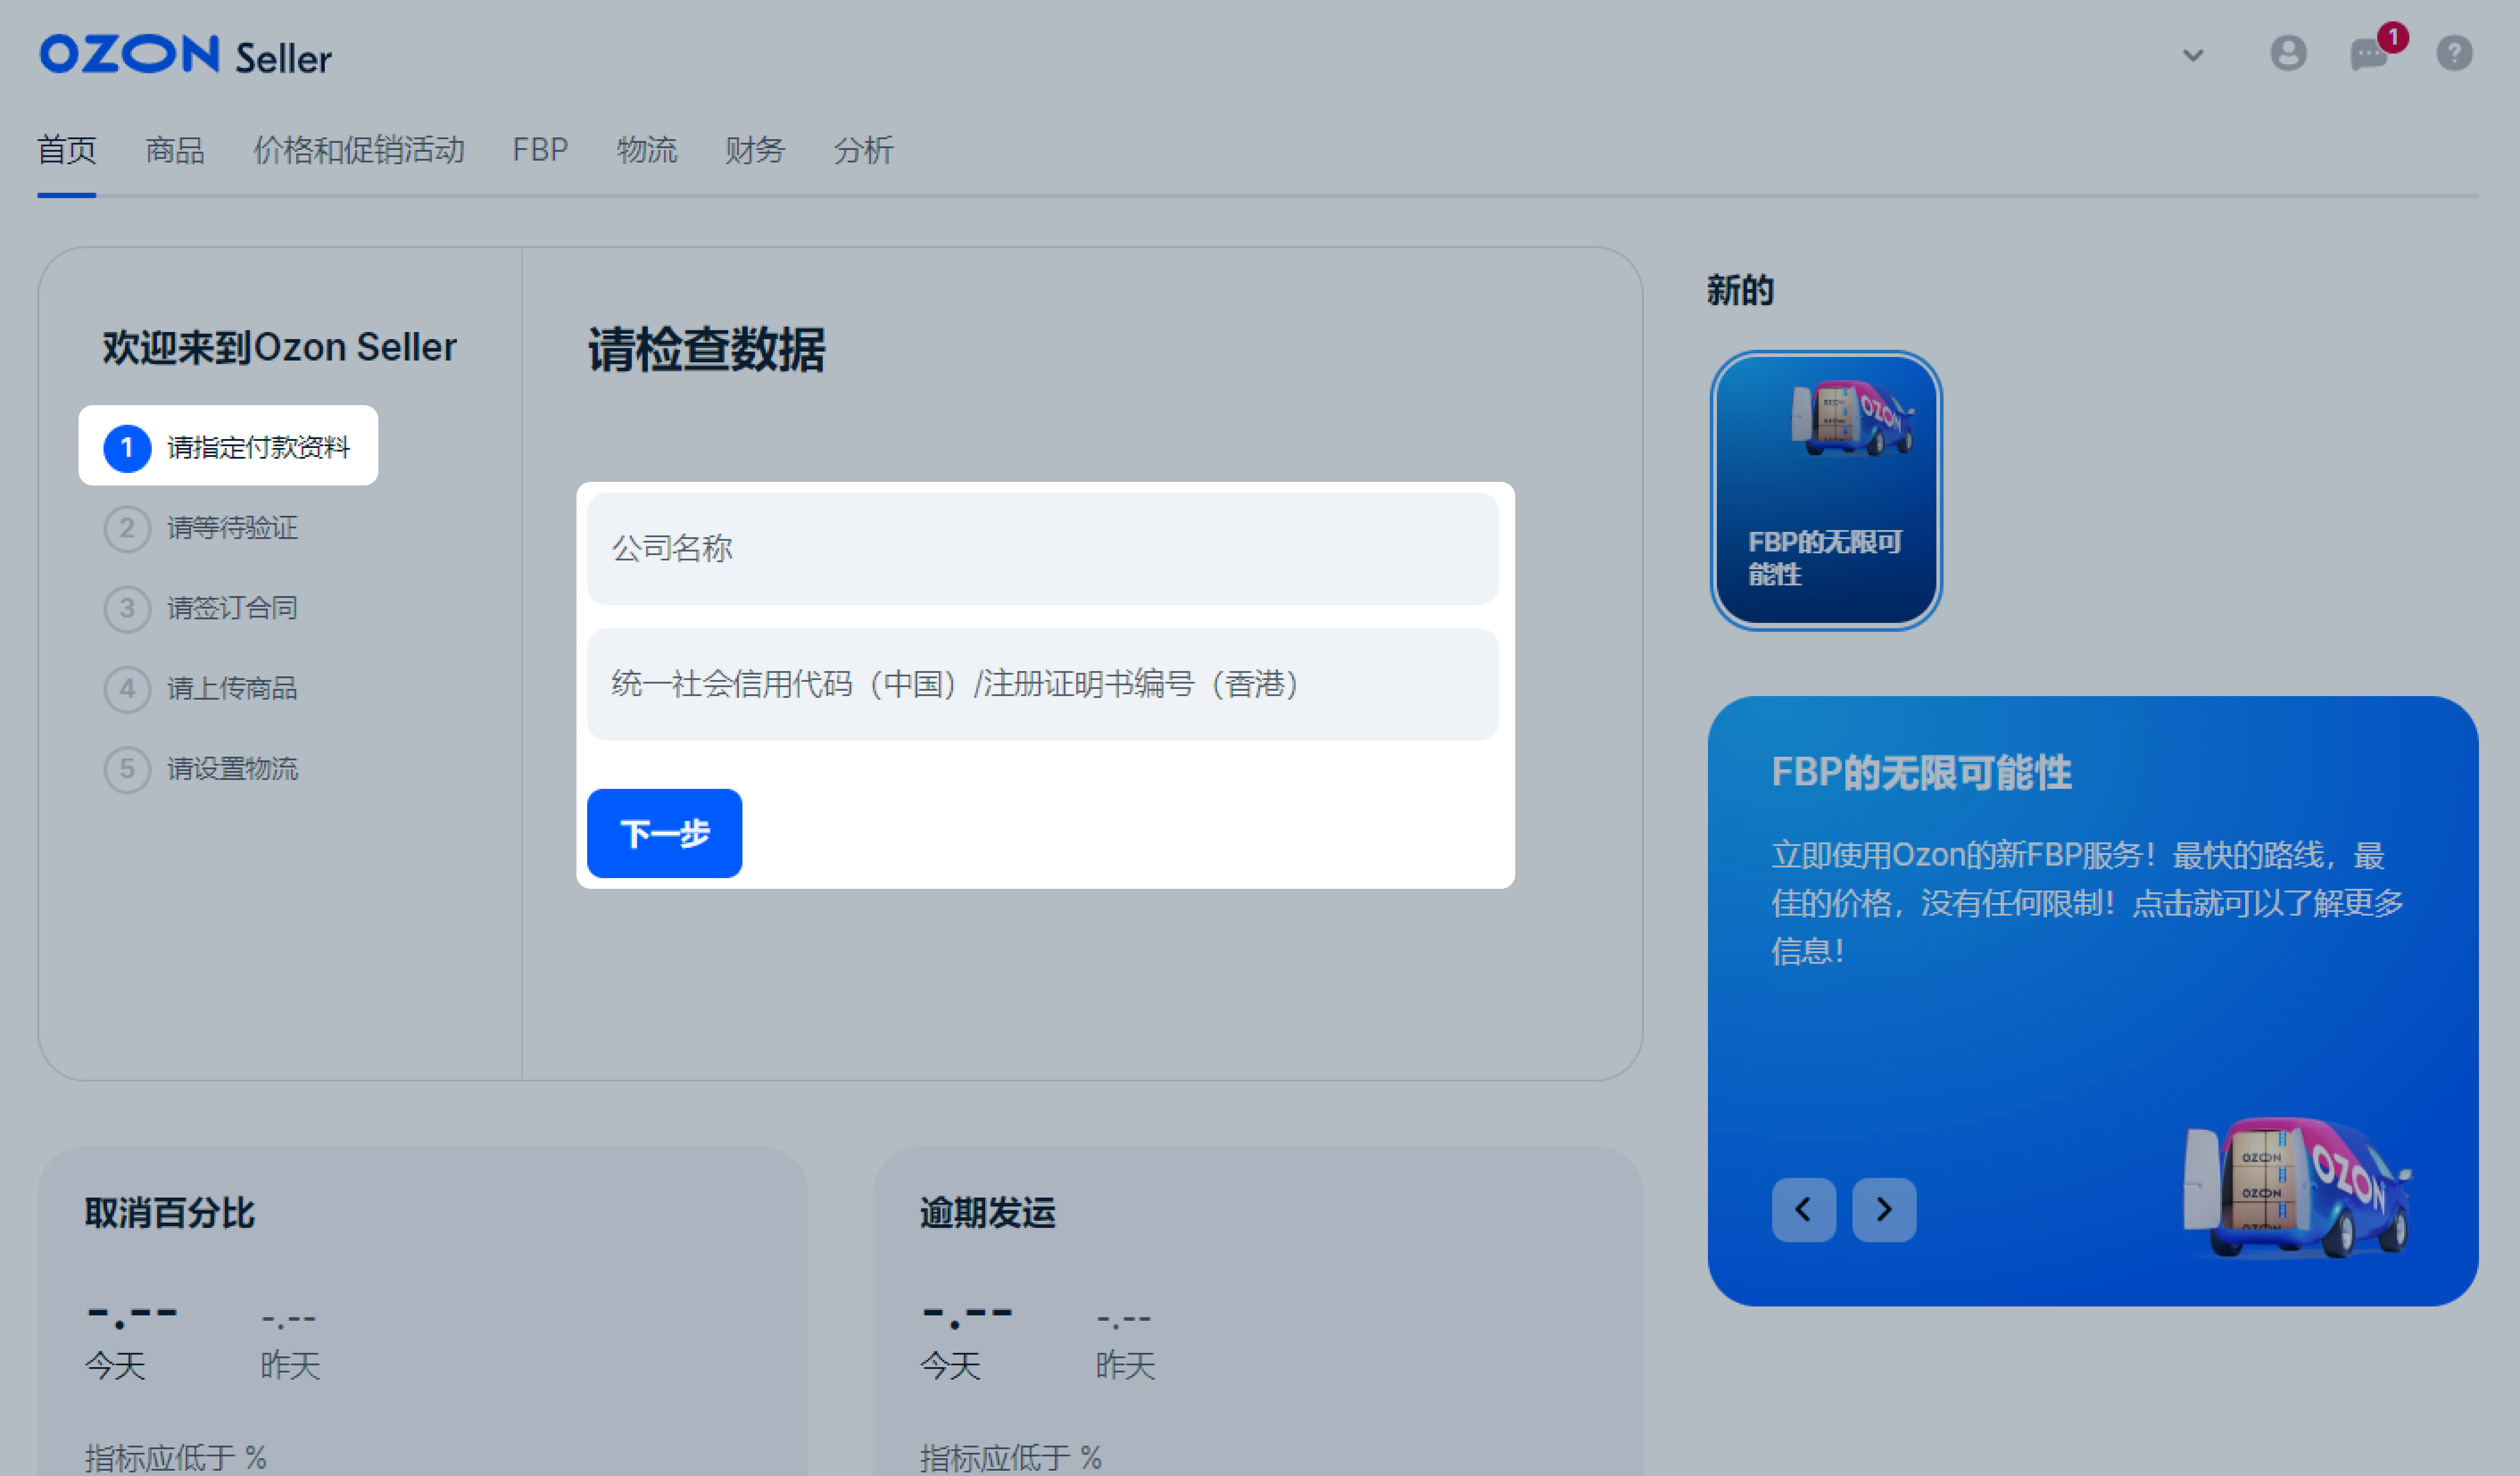Select step 1 请指定付款资料
The height and width of the screenshot is (1476, 2520).
tap(228, 447)
